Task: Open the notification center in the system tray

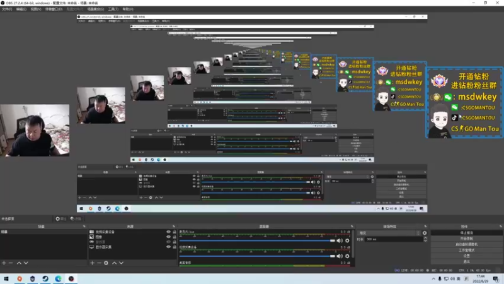Action: coord(496,279)
